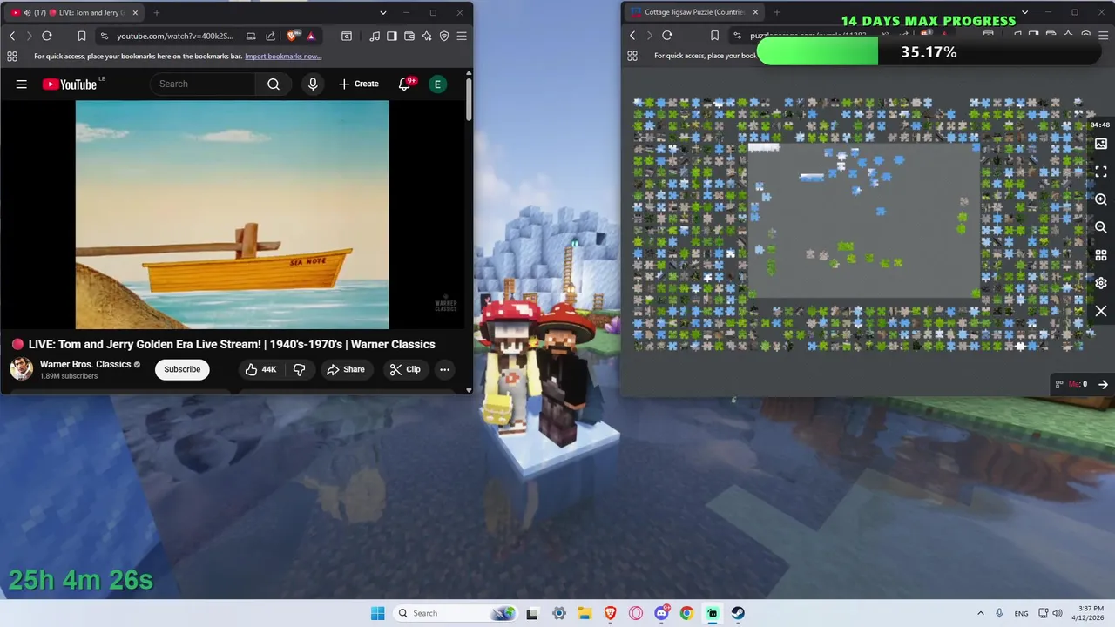
Task: Open Warner Bros. Classics channel avatar
Action: click(x=22, y=369)
